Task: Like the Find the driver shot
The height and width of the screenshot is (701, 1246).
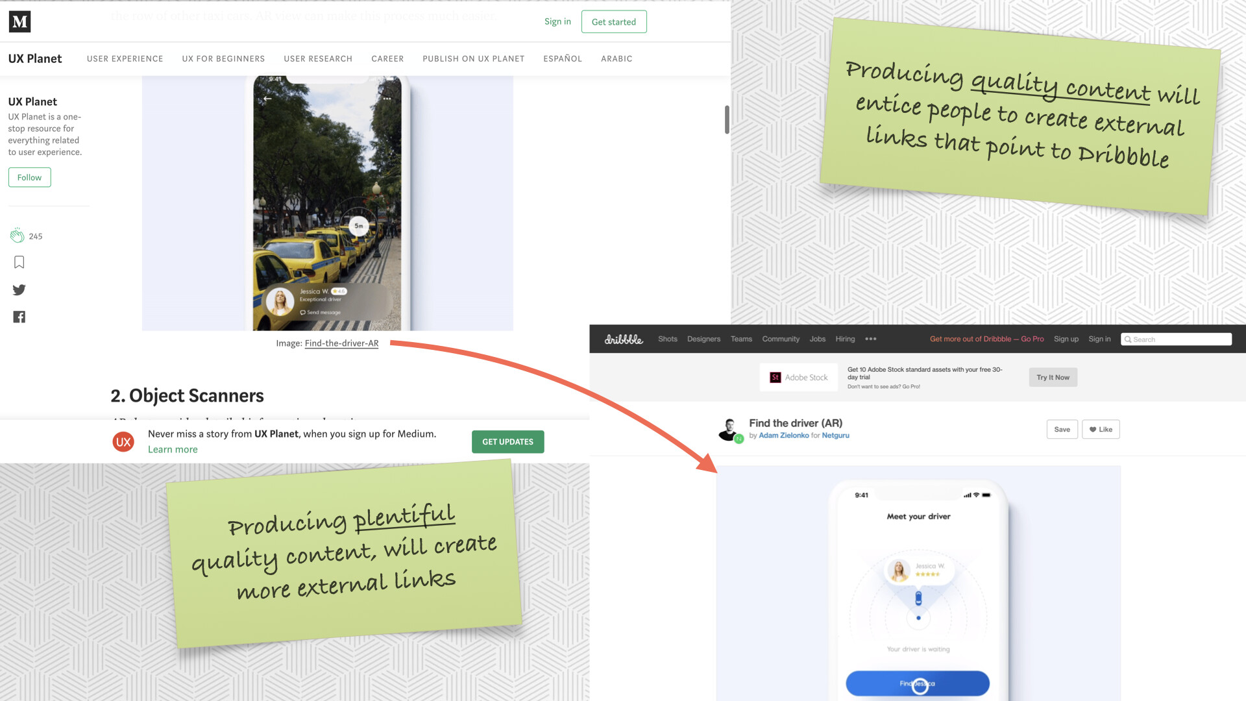Action: pyautogui.click(x=1101, y=429)
